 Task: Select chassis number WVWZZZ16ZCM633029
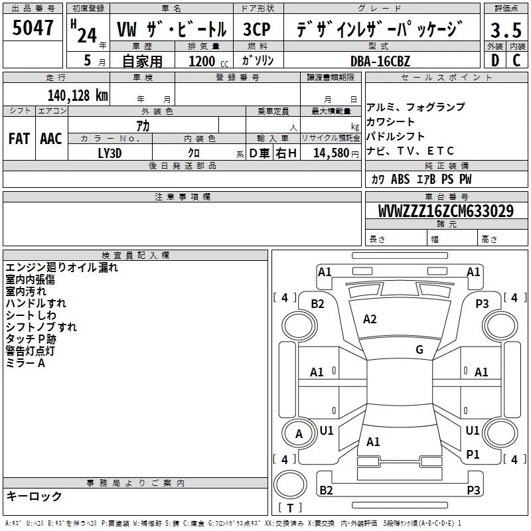tap(446, 211)
